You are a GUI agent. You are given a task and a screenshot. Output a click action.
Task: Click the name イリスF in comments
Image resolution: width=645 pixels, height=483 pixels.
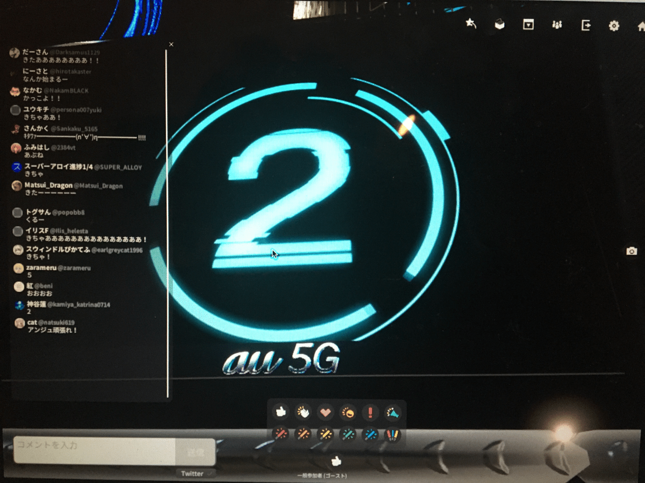37,230
